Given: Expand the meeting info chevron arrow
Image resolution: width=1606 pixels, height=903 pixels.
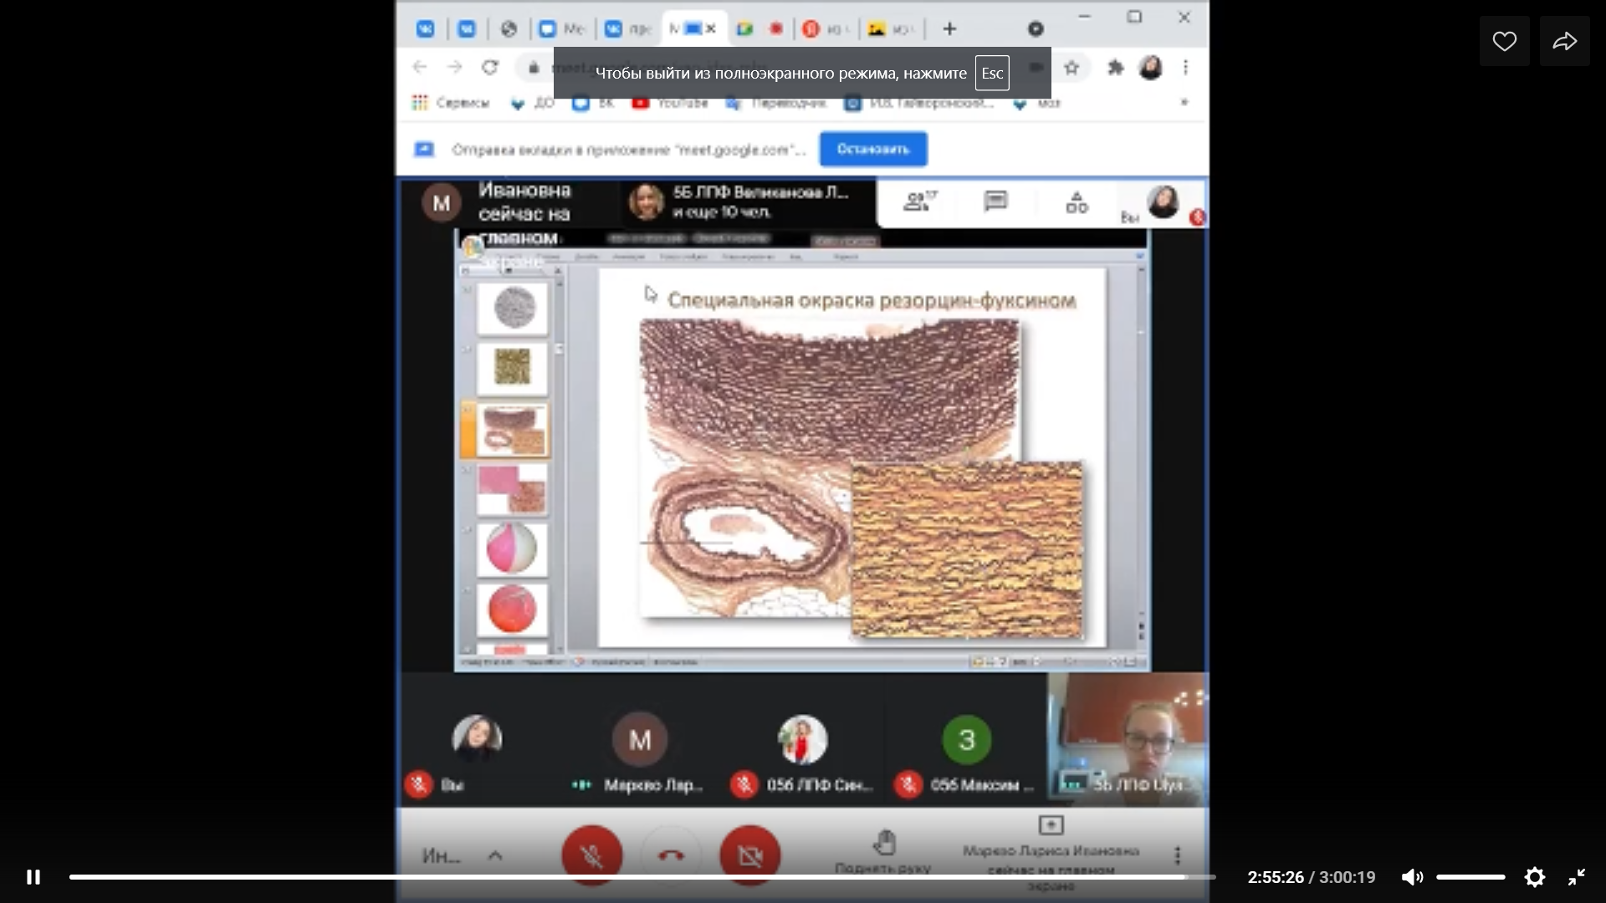Looking at the screenshot, I should click(x=495, y=855).
